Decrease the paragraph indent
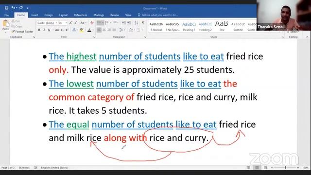Screen dimensions: 311x175 point(124,23)
